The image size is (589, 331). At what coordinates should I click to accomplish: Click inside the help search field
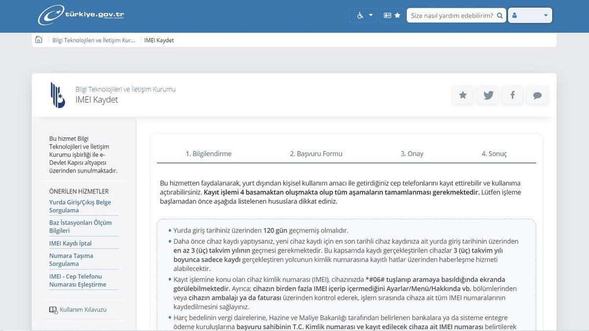[452, 15]
